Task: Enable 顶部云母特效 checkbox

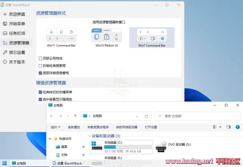Action: click(x=40, y=58)
